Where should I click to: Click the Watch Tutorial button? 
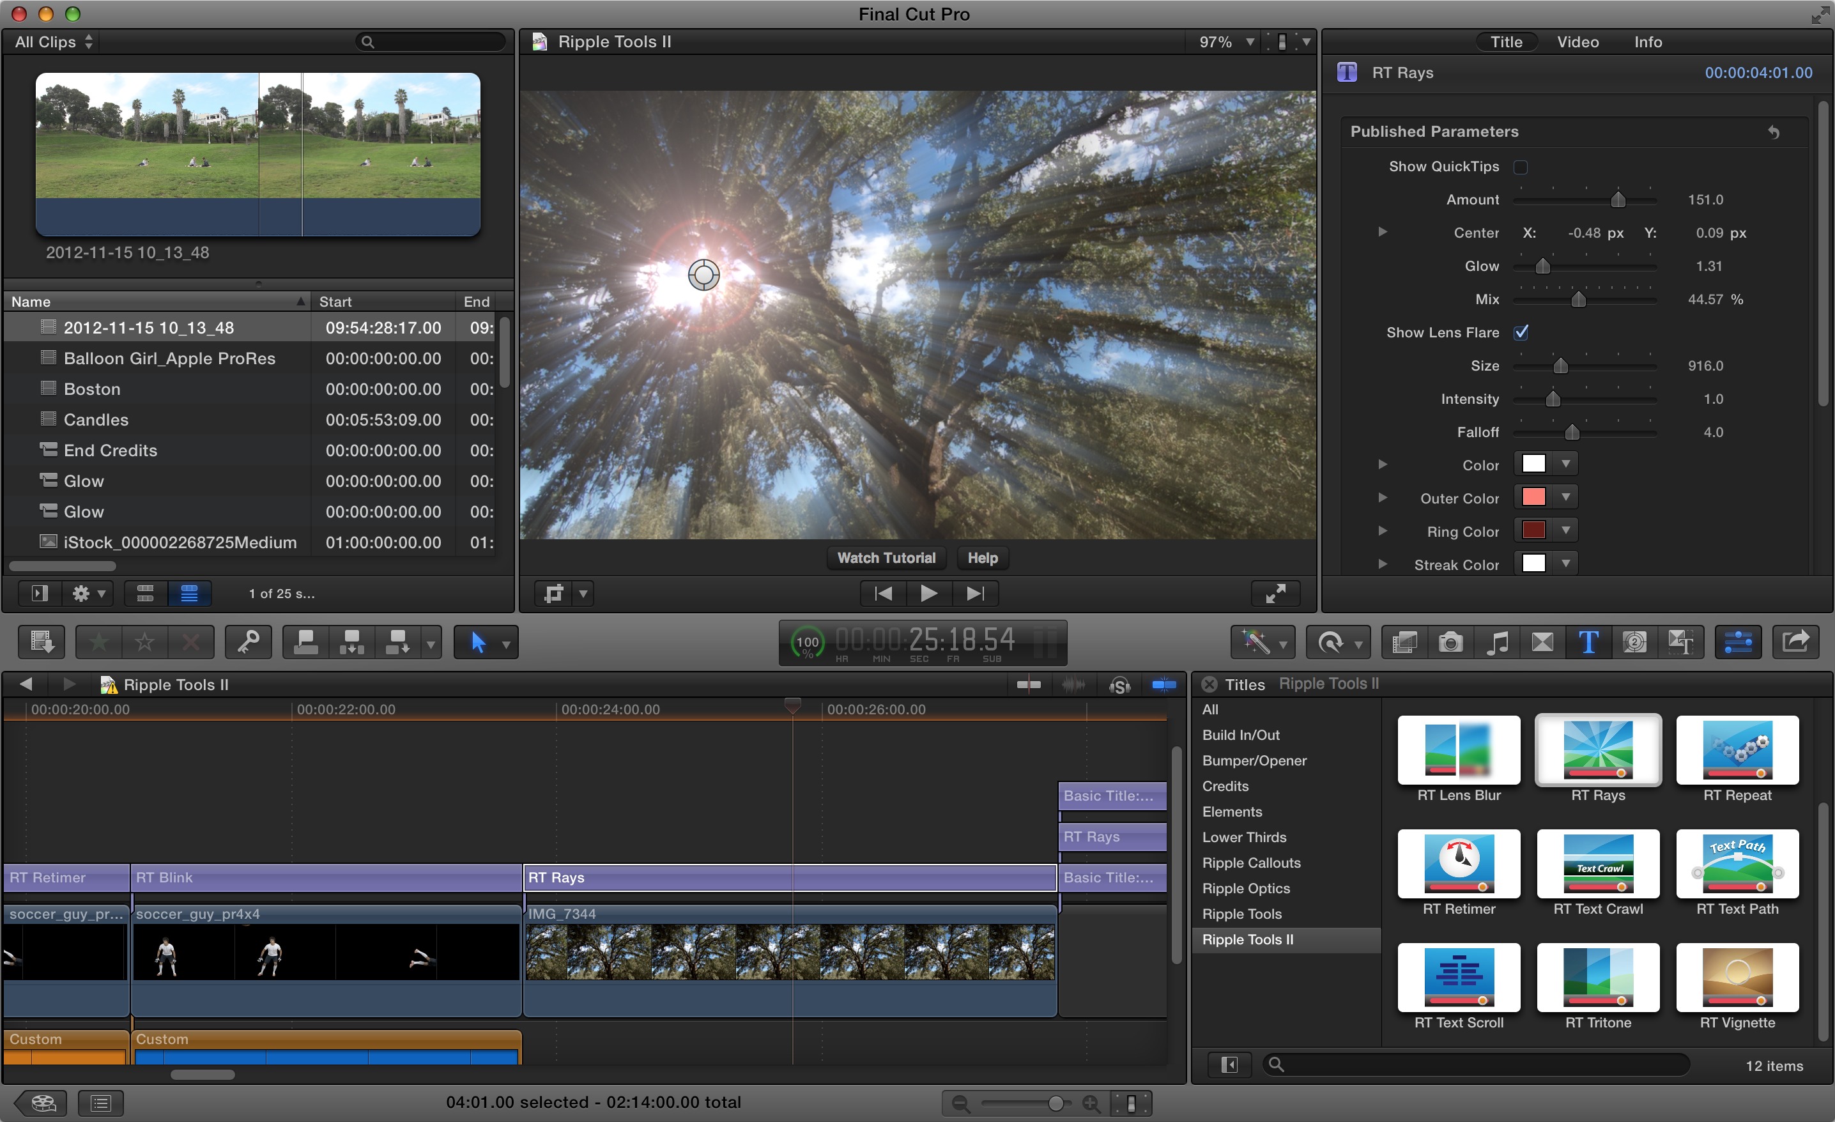(x=887, y=558)
